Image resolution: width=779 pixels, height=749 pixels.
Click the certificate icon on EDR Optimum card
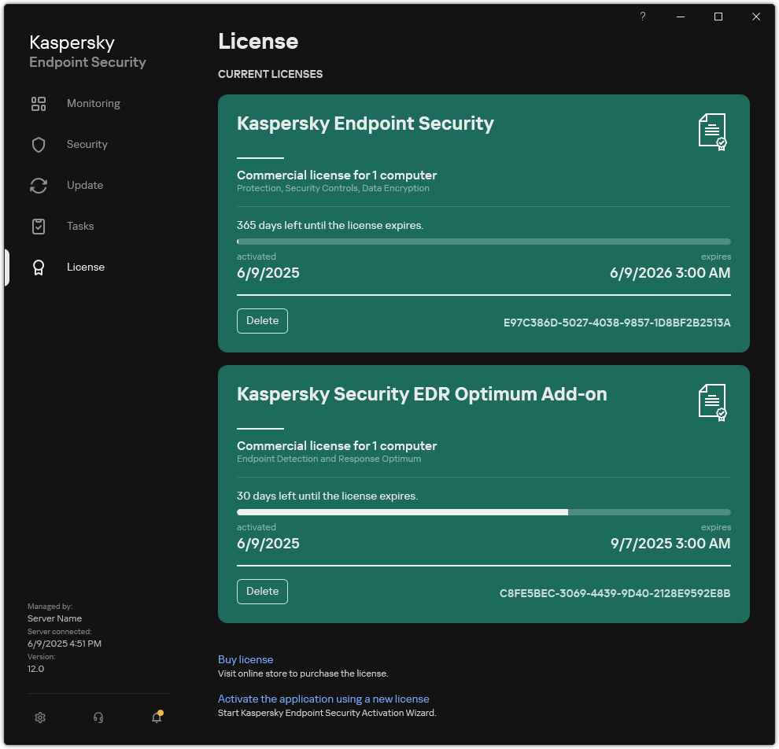(712, 402)
